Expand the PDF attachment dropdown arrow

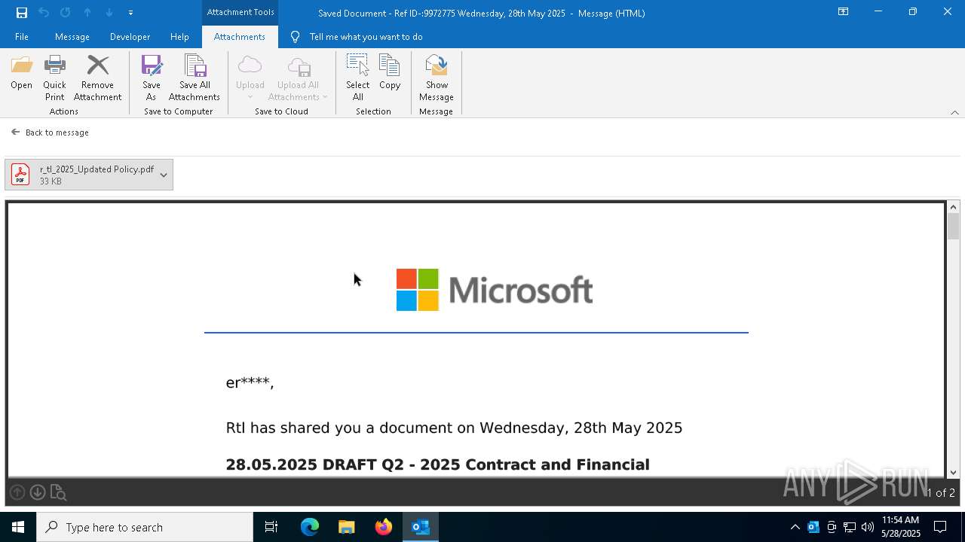[x=164, y=175]
